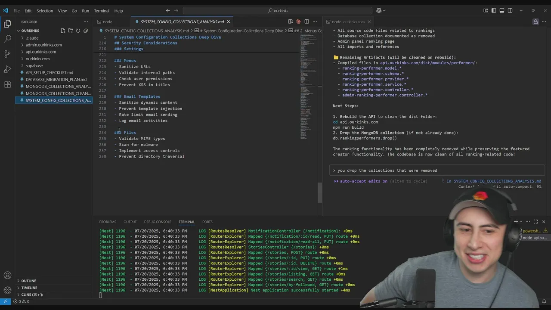Open the Explorer view in the activity bar

(x=7, y=24)
